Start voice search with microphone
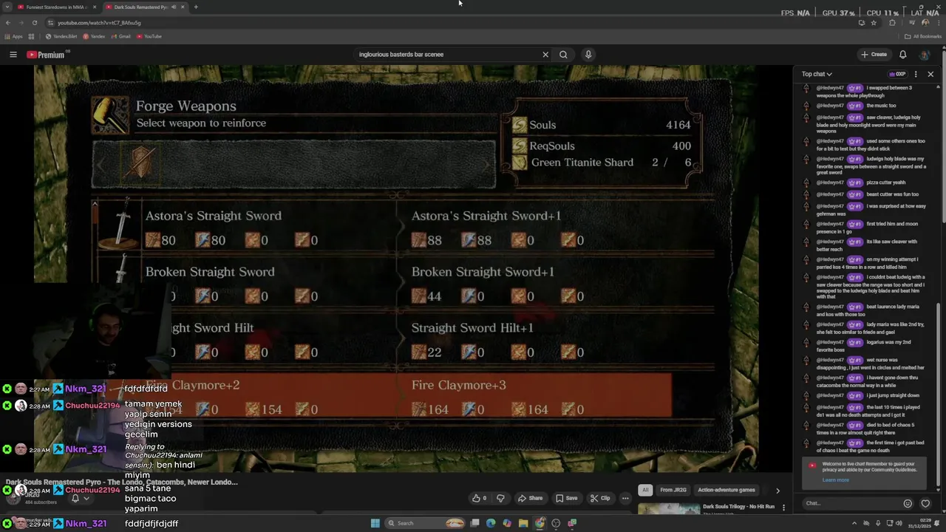The width and height of the screenshot is (946, 532). 588,54
